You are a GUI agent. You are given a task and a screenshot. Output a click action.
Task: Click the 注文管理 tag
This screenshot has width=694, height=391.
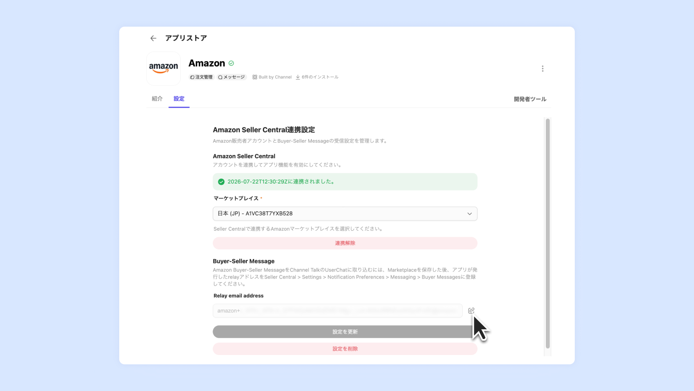[x=201, y=77]
